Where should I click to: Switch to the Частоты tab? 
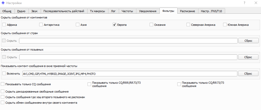click(x=127, y=11)
